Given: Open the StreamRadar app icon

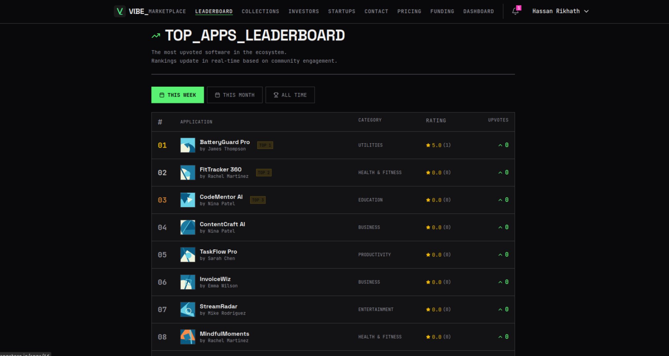Looking at the screenshot, I should click(x=187, y=309).
